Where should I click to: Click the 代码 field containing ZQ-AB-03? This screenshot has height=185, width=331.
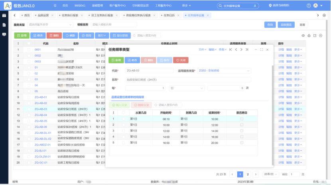click(x=150, y=71)
